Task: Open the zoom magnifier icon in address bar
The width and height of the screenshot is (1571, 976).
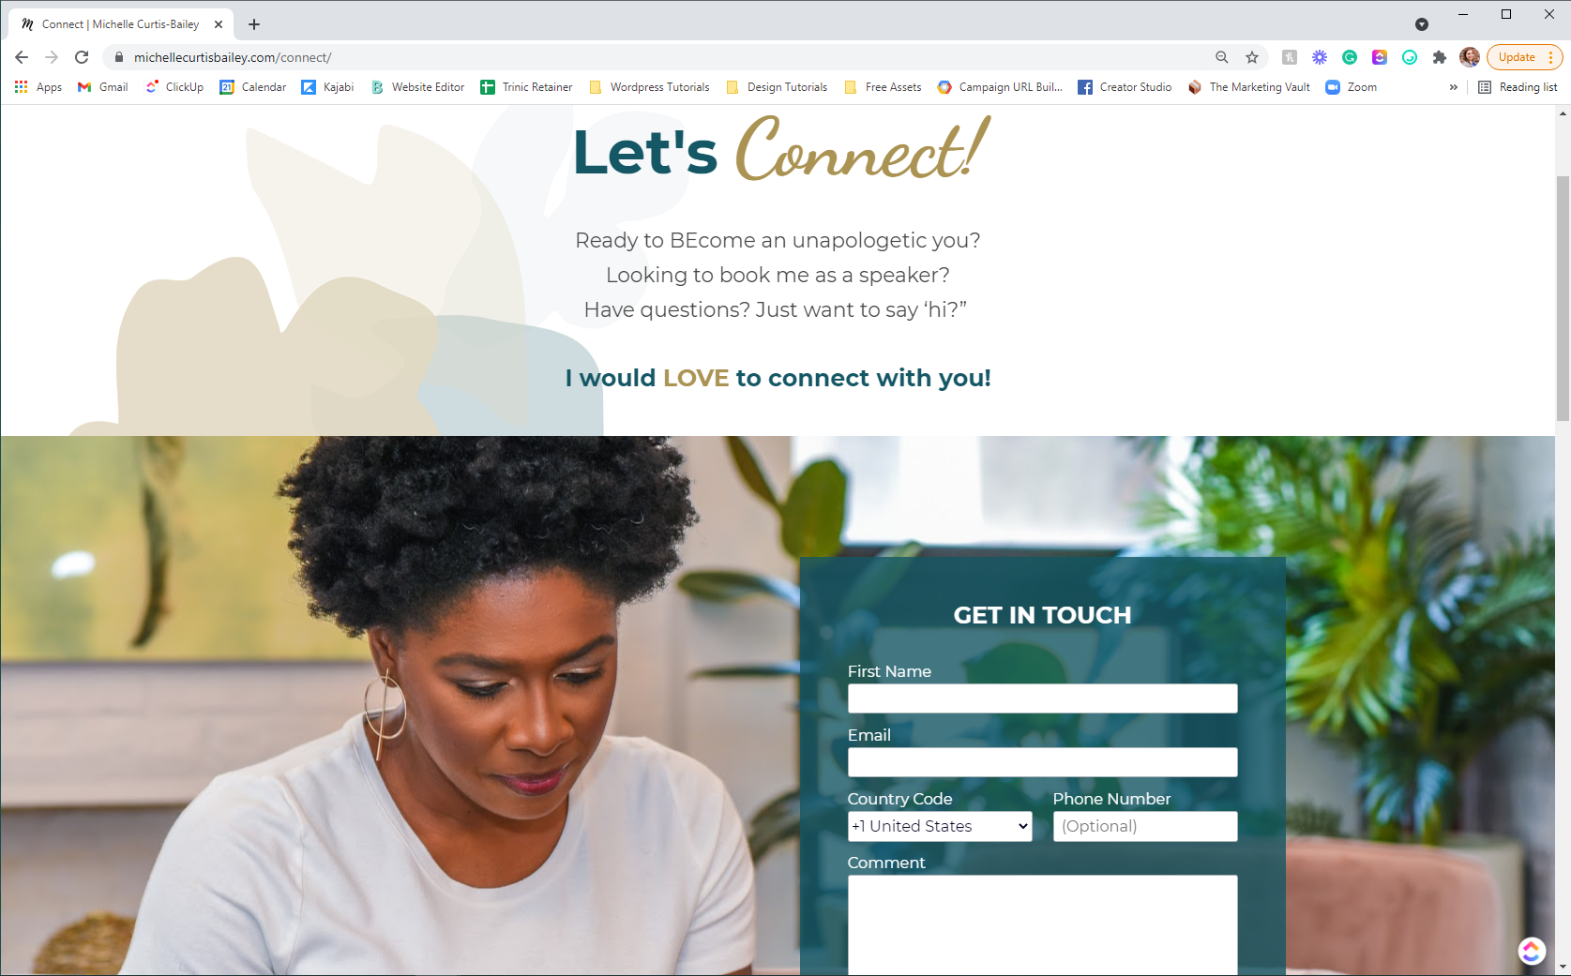Action: click(x=1222, y=57)
